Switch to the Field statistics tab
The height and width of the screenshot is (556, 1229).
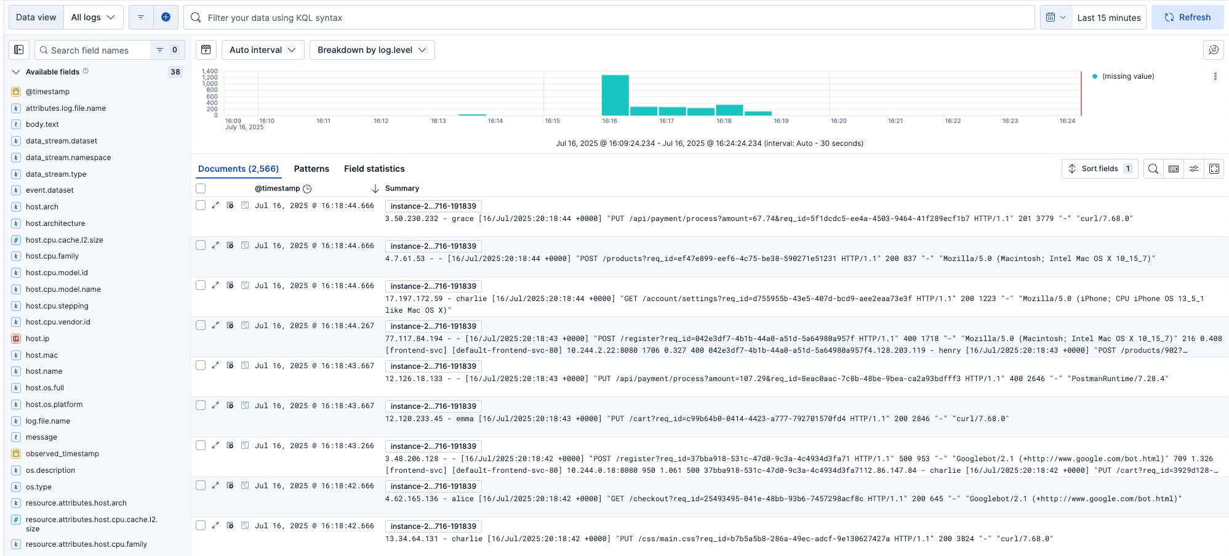[374, 169]
